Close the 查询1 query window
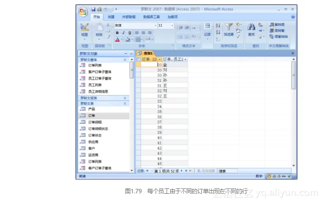 (293, 53)
